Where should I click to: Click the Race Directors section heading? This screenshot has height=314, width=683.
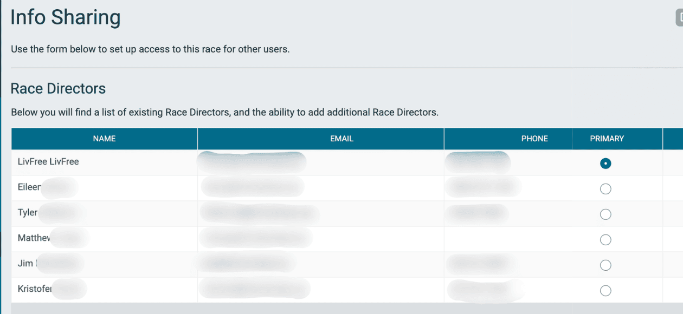[x=58, y=88]
